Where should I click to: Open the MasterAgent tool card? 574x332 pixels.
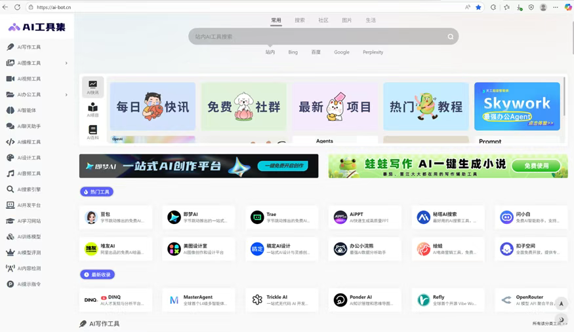pyautogui.click(x=199, y=300)
